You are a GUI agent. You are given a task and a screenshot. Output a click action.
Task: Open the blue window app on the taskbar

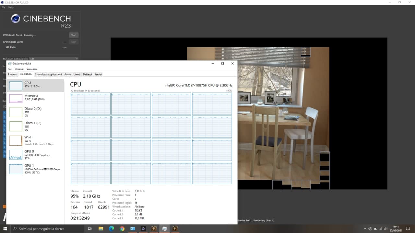pyautogui.click(x=133, y=229)
